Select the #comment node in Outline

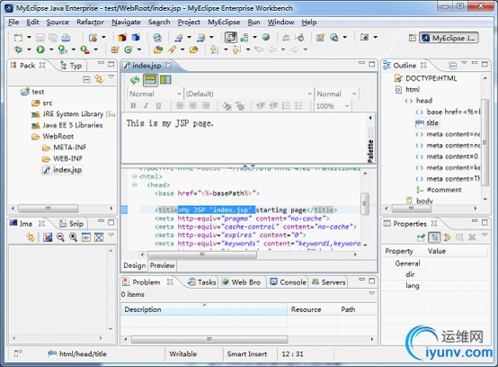click(439, 190)
